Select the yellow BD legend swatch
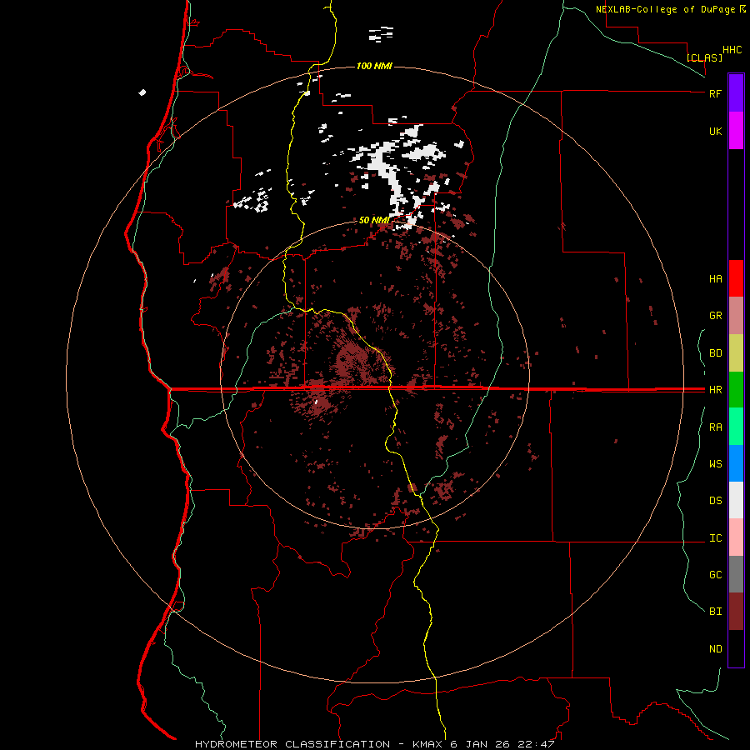This screenshot has width=750, height=750. (736, 353)
